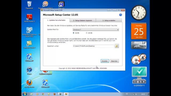Open the blue help question mark icon

coord(121,15)
